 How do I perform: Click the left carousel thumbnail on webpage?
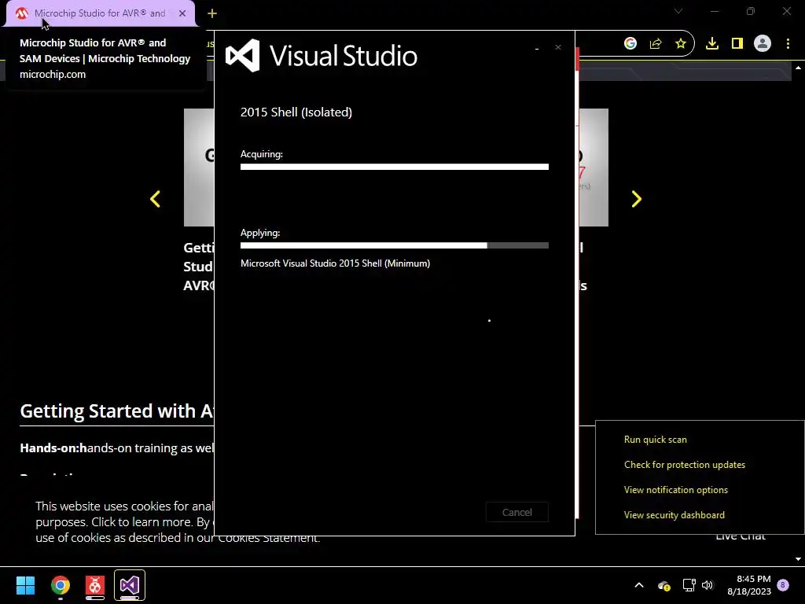(x=199, y=168)
